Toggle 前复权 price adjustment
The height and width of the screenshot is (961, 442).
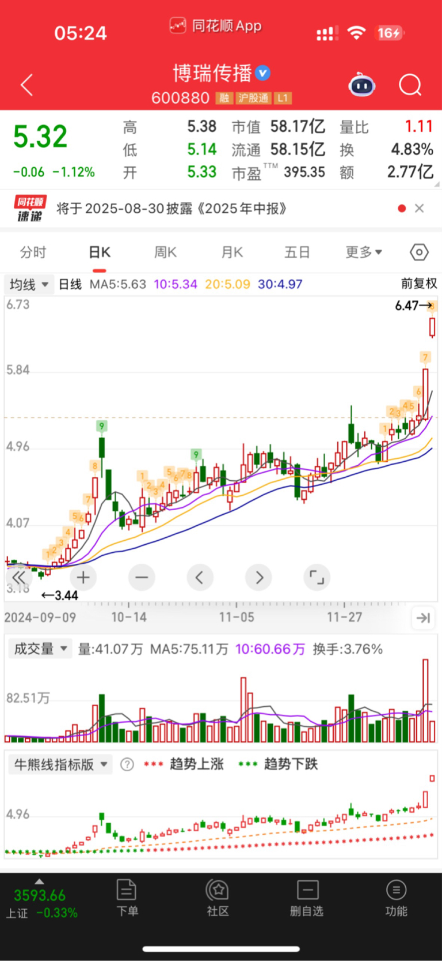pos(419,284)
